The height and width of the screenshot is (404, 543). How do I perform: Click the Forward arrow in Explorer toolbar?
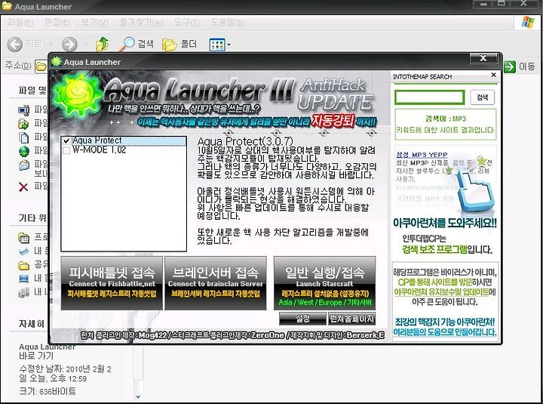tap(69, 45)
